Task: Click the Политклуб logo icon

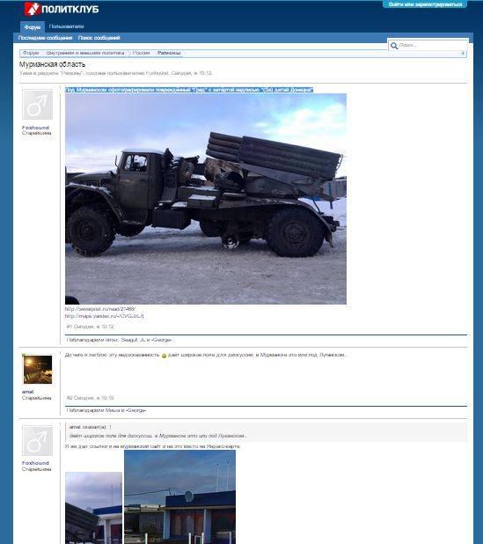Action: coord(33,9)
